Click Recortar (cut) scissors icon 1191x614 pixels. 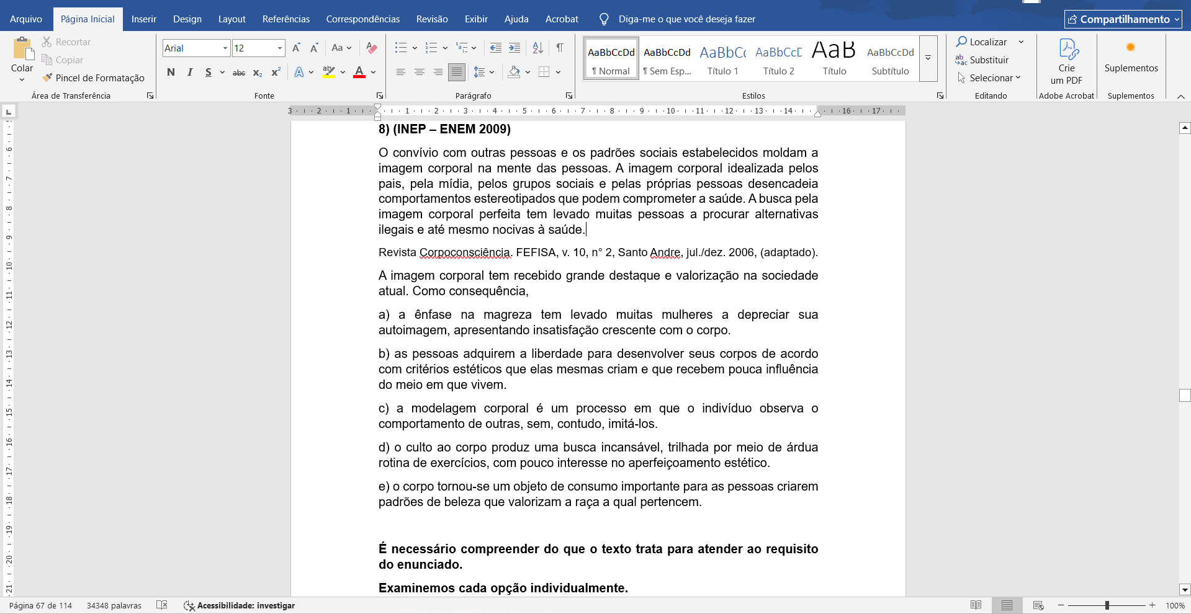coord(47,42)
